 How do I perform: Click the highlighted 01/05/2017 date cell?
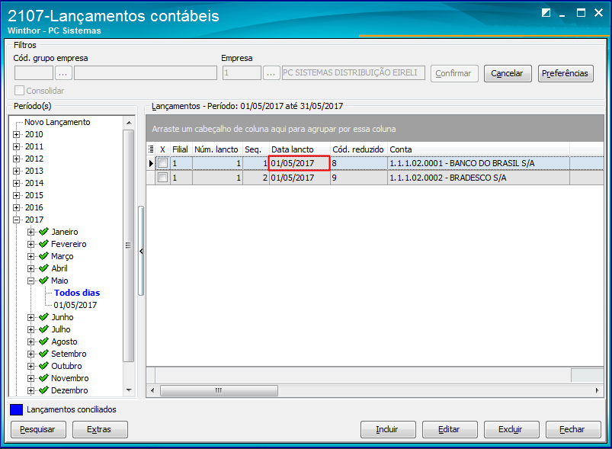[300, 163]
